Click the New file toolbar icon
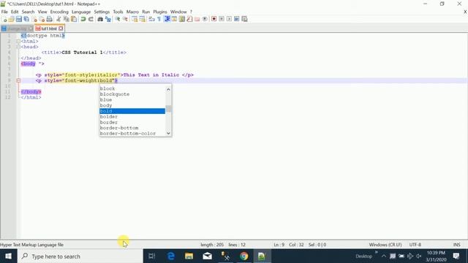This screenshot has height=263, width=468. coord(4,19)
